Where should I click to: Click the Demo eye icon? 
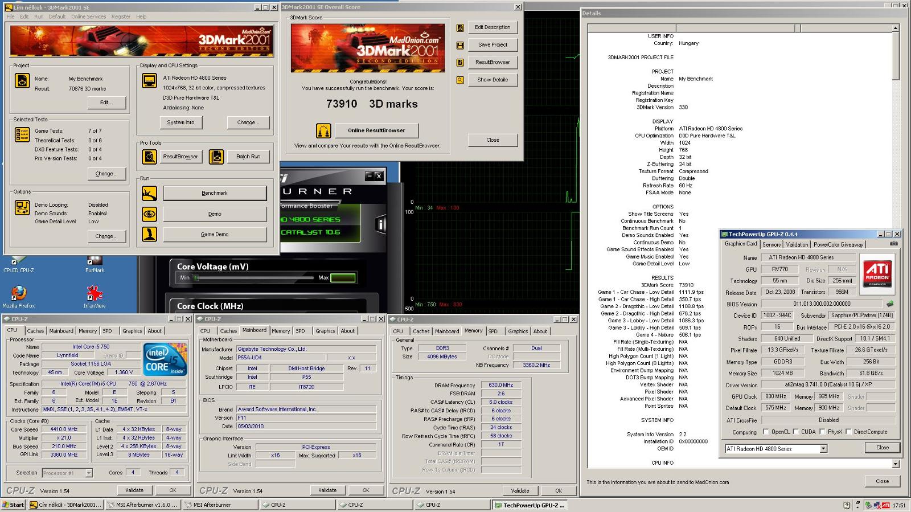pos(149,214)
